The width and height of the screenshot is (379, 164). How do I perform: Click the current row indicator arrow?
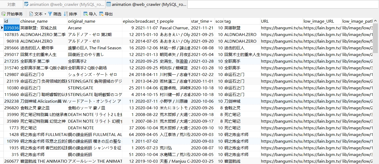point(2,28)
